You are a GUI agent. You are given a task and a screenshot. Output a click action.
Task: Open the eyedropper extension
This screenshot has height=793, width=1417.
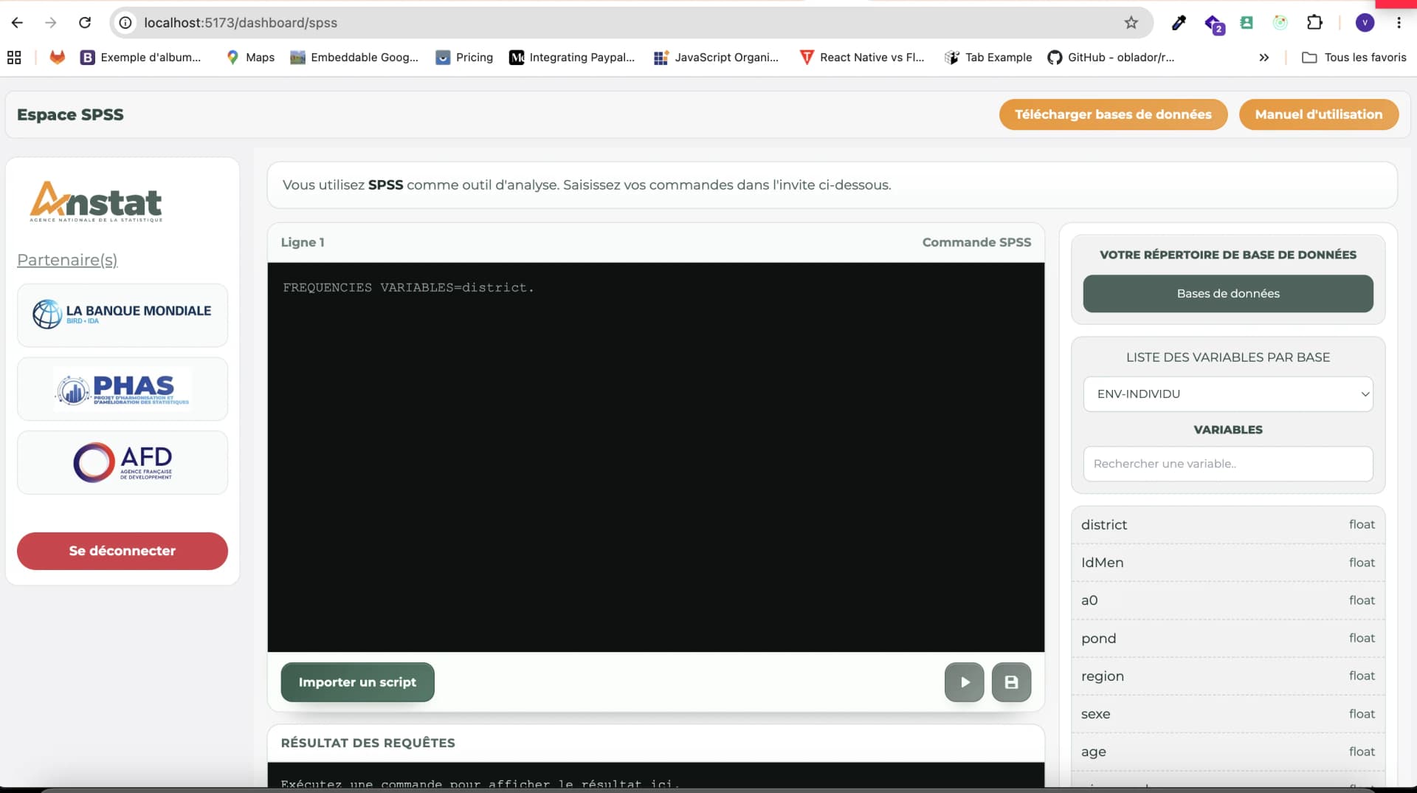(1179, 23)
